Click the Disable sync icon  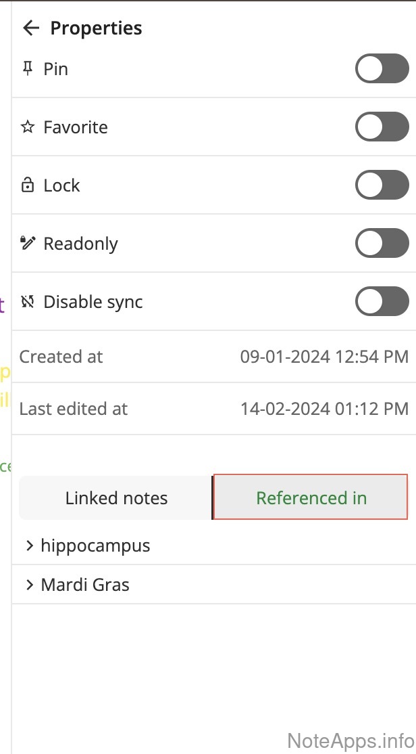pyautogui.click(x=28, y=302)
